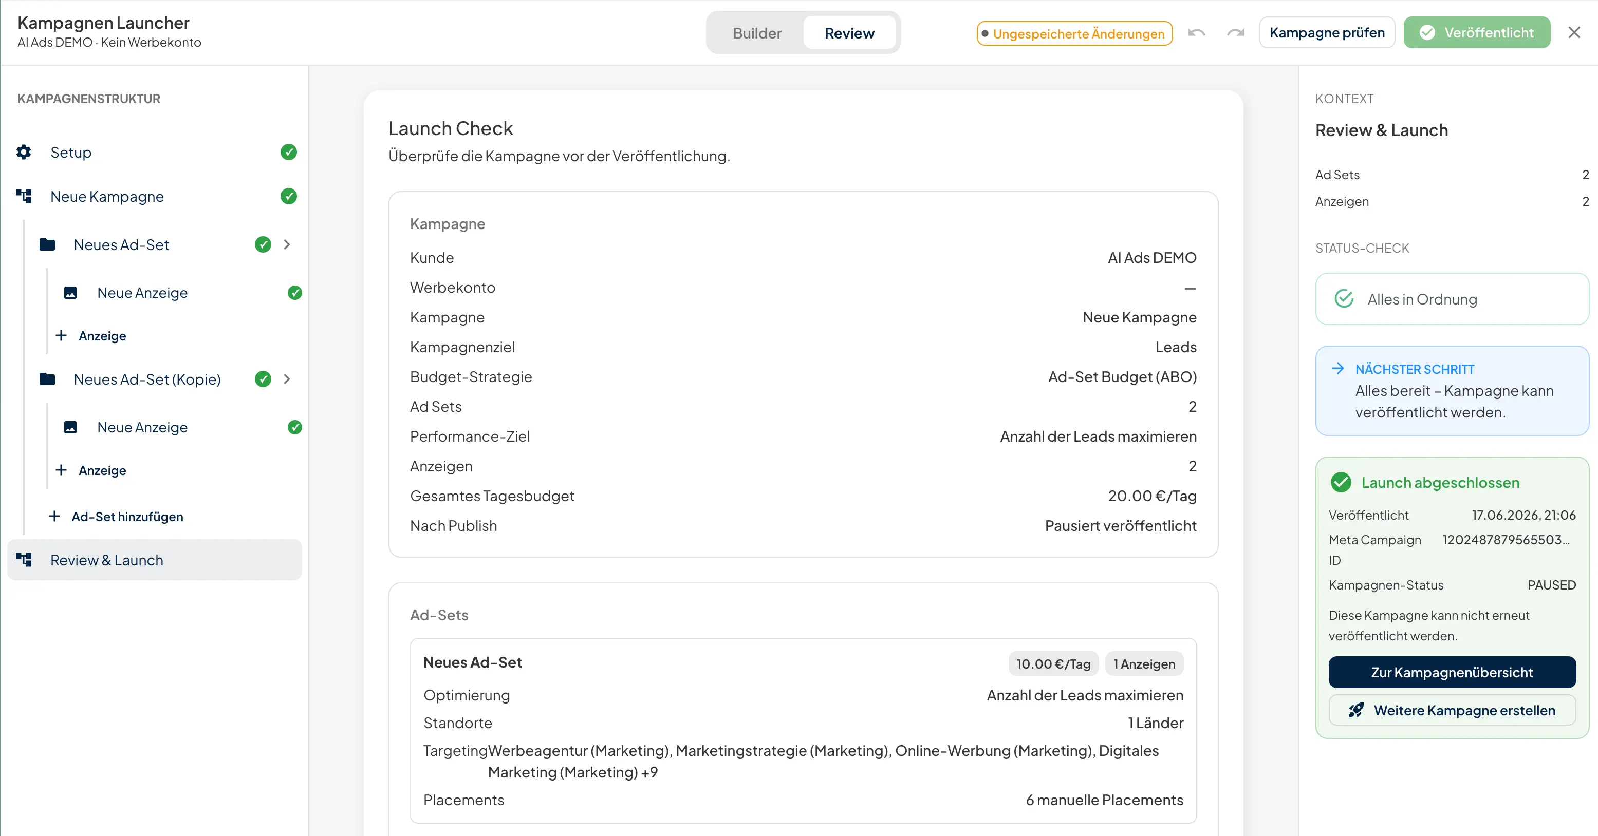Click the AI Ads DEMO Kunde value

tap(1152, 257)
